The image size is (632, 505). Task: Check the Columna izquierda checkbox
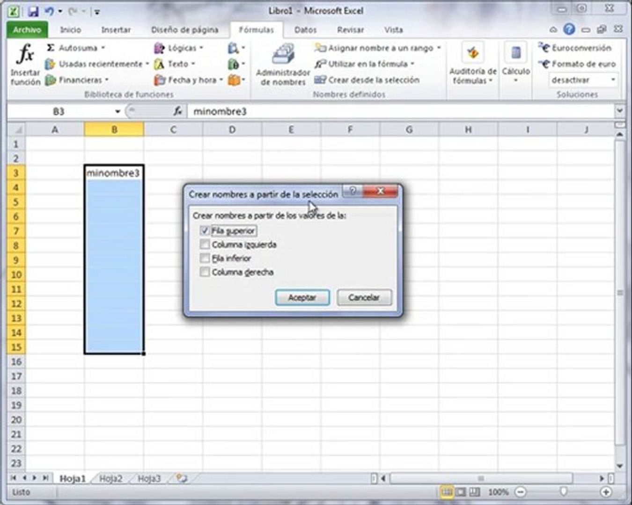pos(205,245)
